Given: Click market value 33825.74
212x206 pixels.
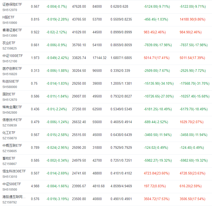Looking at the screenshot, I should [x=79, y=58].
